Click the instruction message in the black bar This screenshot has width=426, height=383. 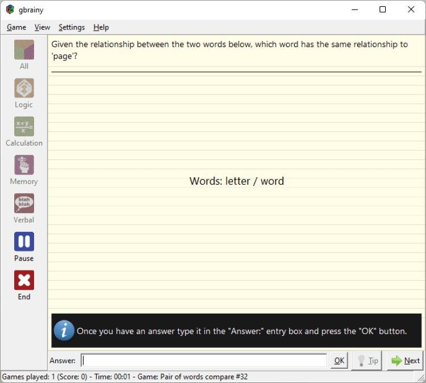point(241,331)
